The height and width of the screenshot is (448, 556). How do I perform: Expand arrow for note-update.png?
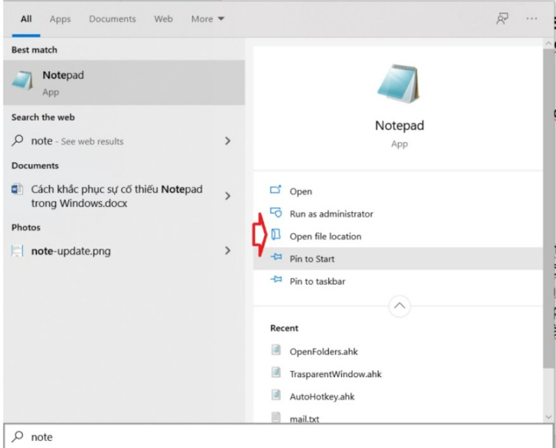(x=228, y=251)
